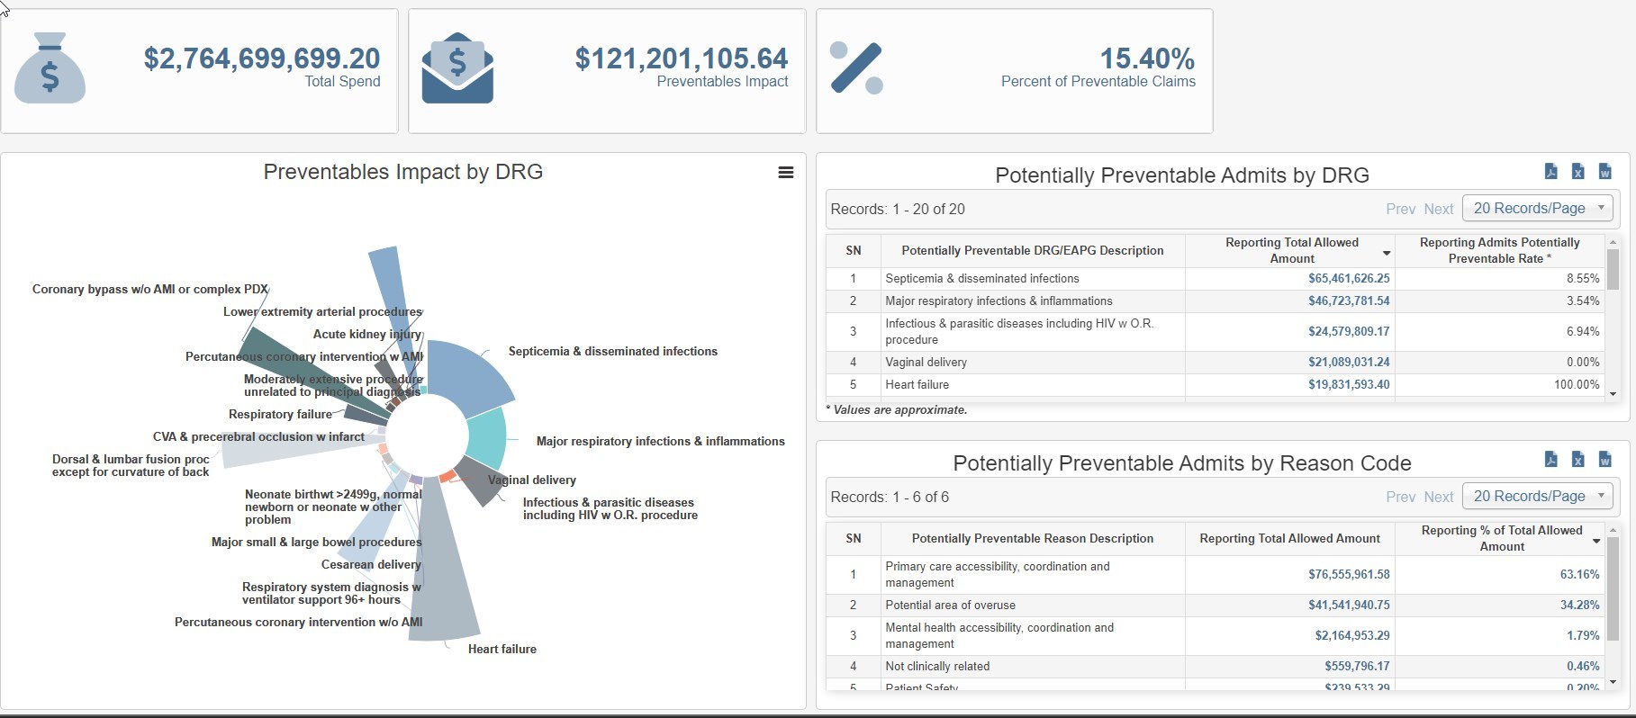Export Preventable Admits by DRG to Word
Viewport: 1636px width, 718px height.
(1605, 171)
